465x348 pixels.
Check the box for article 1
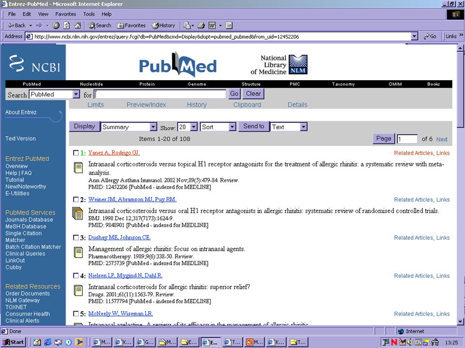tap(76, 153)
